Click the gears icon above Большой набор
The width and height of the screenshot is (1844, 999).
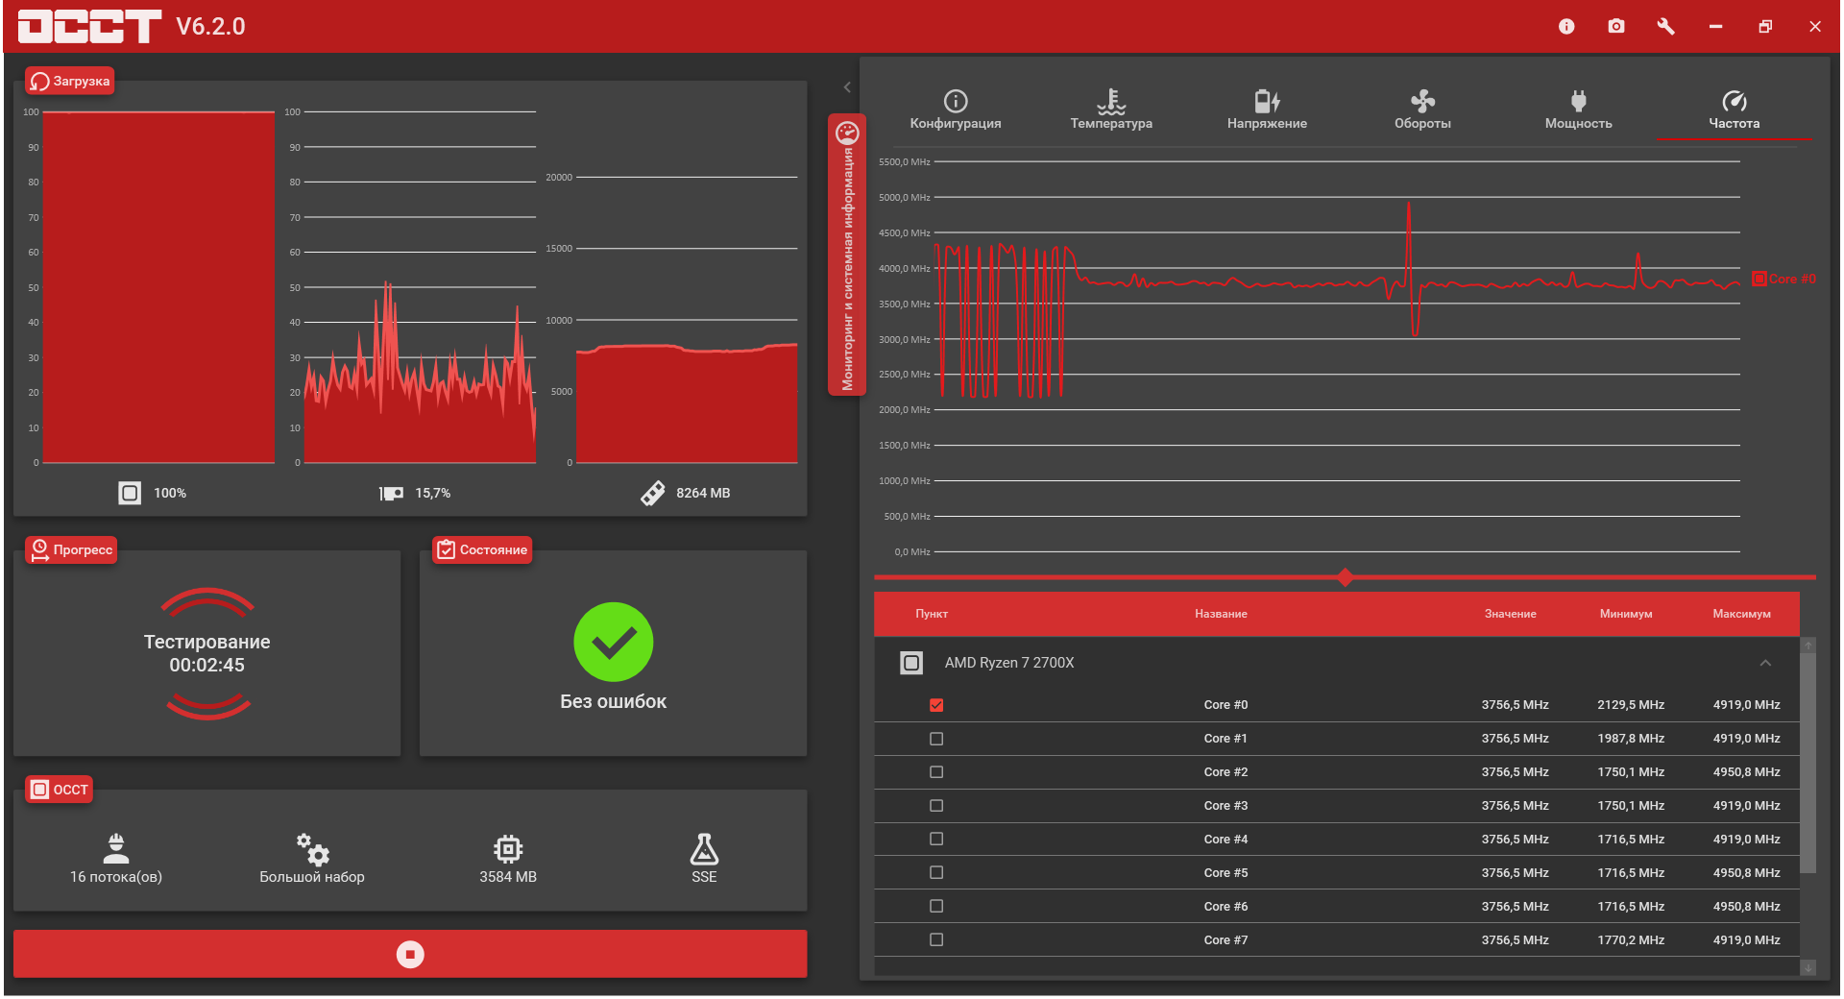[312, 848]
